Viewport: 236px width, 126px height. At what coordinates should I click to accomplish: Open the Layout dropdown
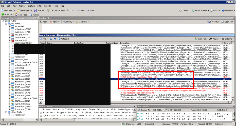tap(185, 10)
